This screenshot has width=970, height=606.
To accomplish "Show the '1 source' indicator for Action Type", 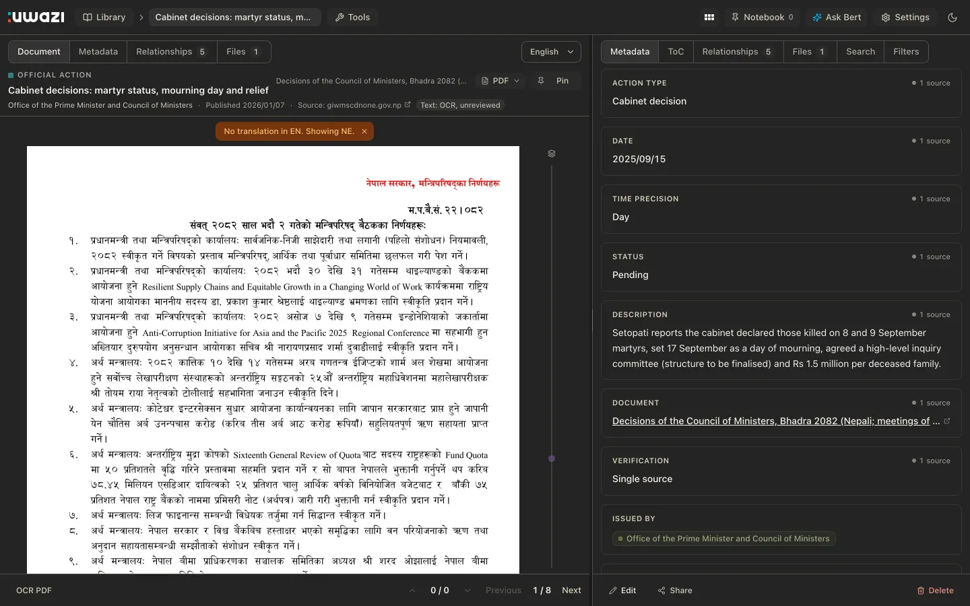I will pyautogui.click(x=931, y=83).
